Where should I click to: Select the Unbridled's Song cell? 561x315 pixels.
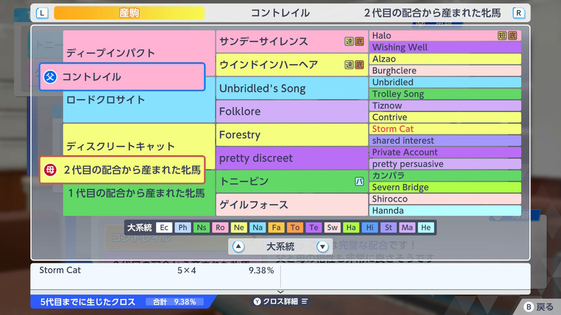tap(292, 88)
